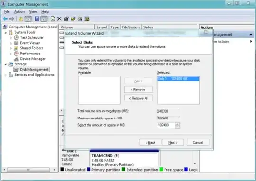Click the Up one level toolbar icon

click(21, 19)
